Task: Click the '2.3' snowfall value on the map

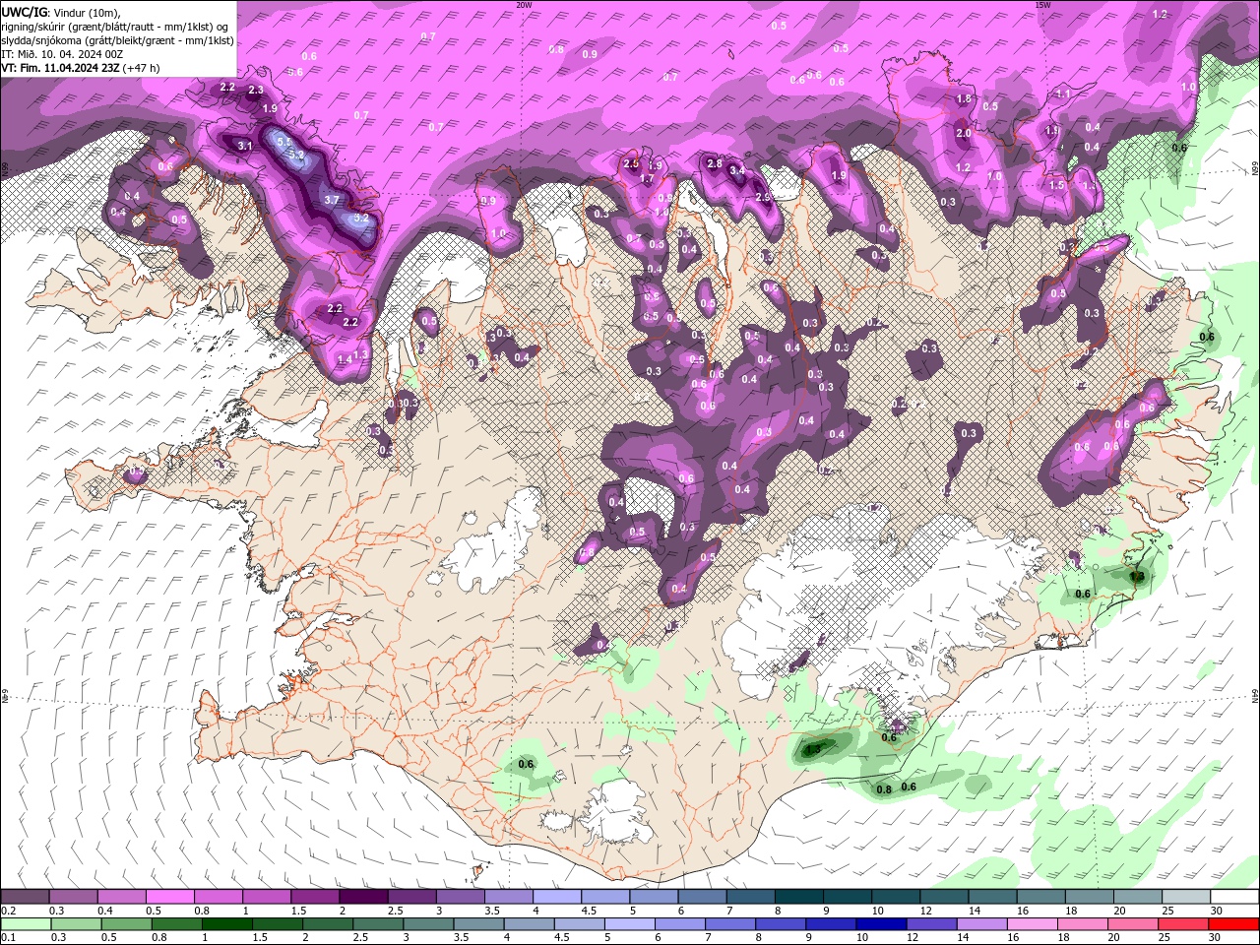Action: [x=256, y=91]
